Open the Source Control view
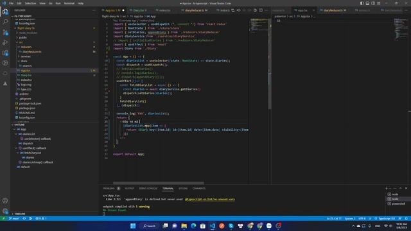The height and width of the screenshot is (231, 411). 5,32
